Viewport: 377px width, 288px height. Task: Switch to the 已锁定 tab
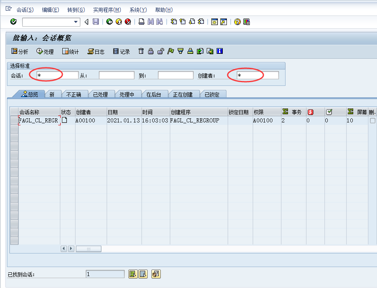(x=212, y=94)
